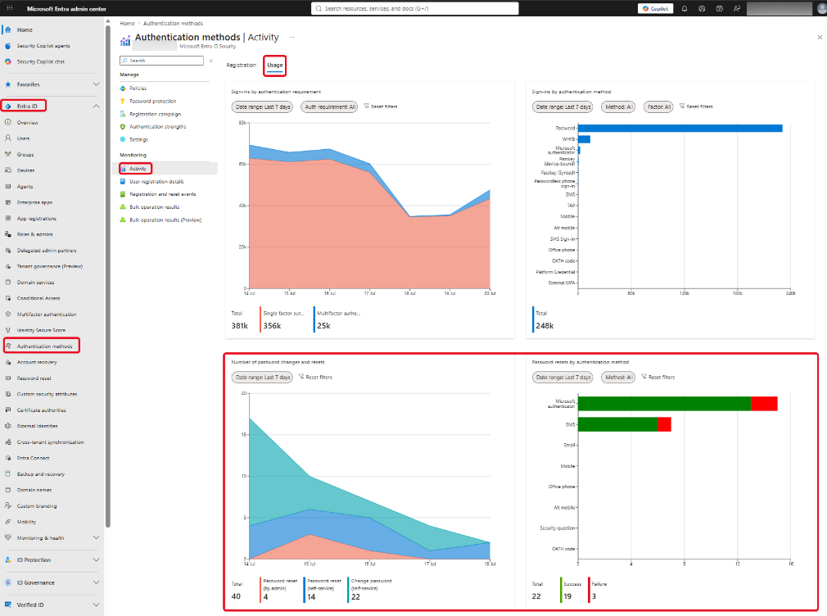Viewport: 827px width, 616px height.
Task: Open the ellipsis menu beside Activity title
Action: pyautogui.click(x=291, y=38)
